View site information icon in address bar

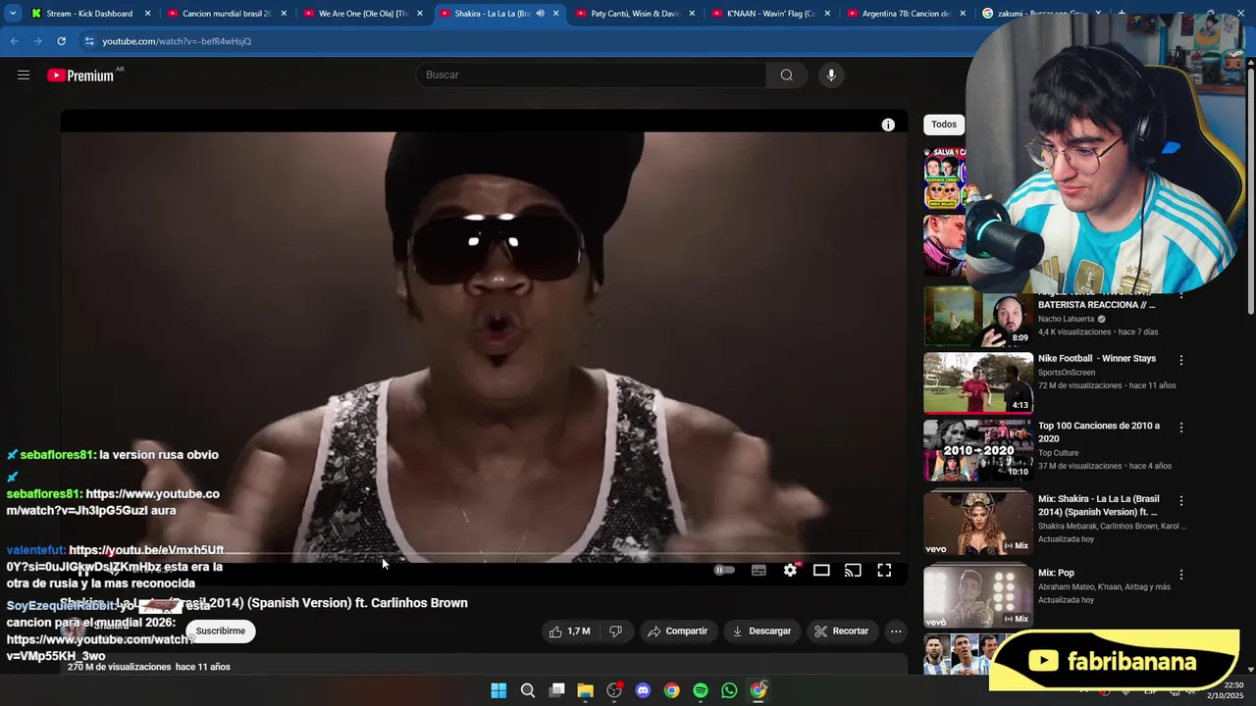point(89,41)
